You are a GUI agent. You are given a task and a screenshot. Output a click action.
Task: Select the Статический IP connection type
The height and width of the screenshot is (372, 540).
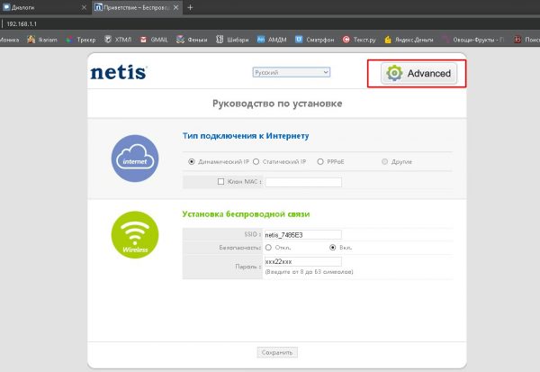(x=256, y=162)
